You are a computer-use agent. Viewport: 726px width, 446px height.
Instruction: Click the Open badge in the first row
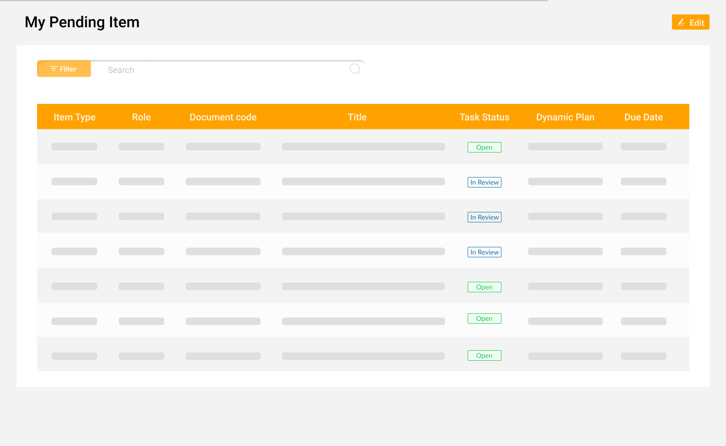(x=484, y=148)
